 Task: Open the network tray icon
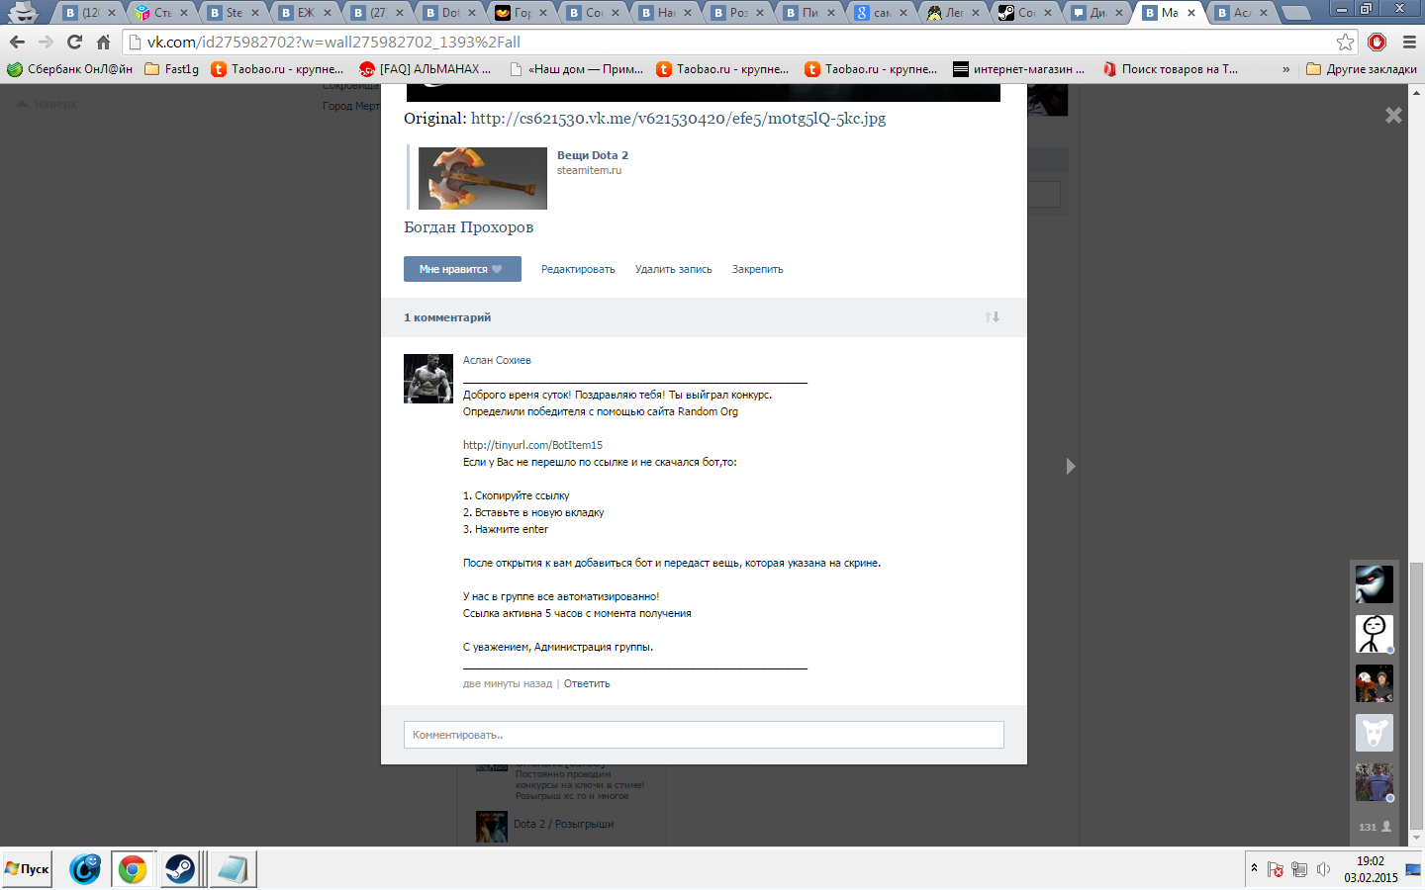click(1299, 869)
